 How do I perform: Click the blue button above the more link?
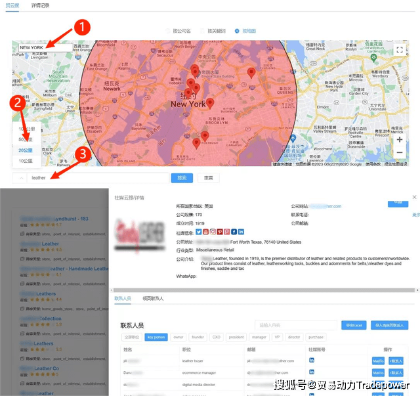coord(398,204)
